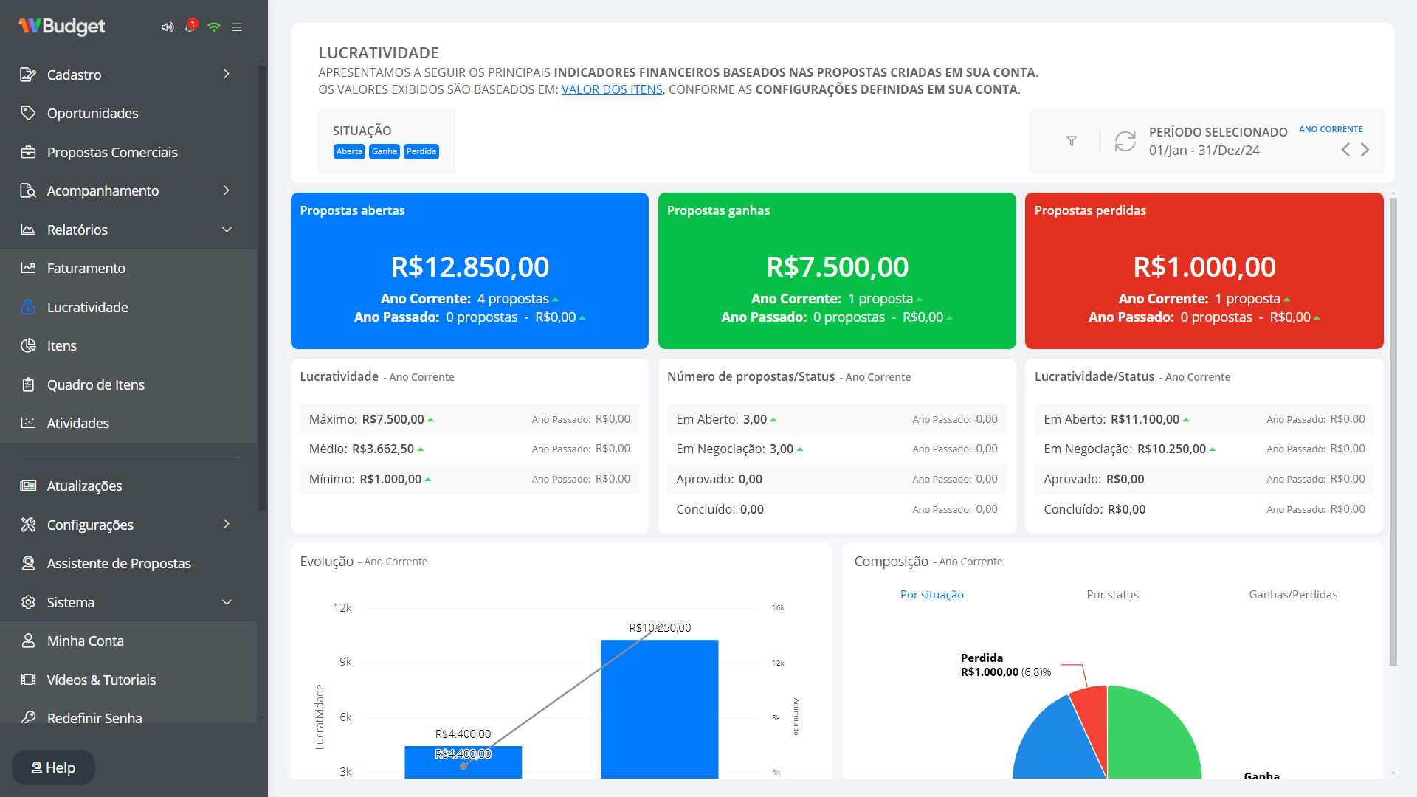The width and height of the screenshot is (1417, 797).
Task: Open notifications bell icon
Action: [x=190, y=27]
